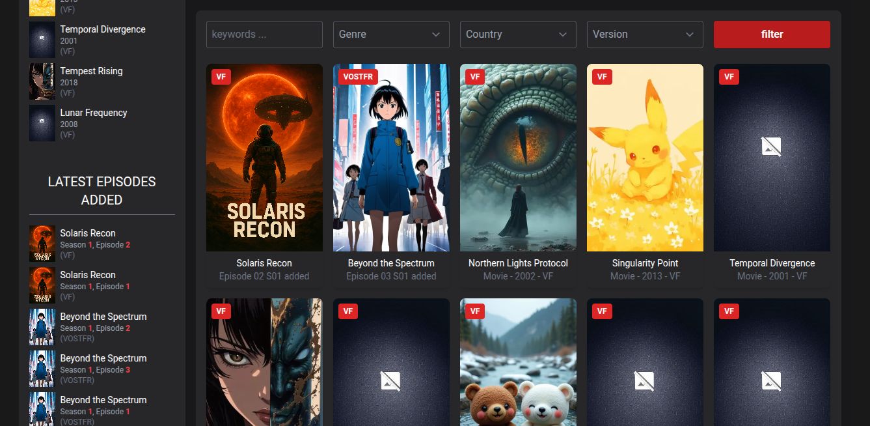Click VF badge on Solaris Recon poster
Image resolution: width=870 pixels, height=426 pixels.
coord(221,77)
